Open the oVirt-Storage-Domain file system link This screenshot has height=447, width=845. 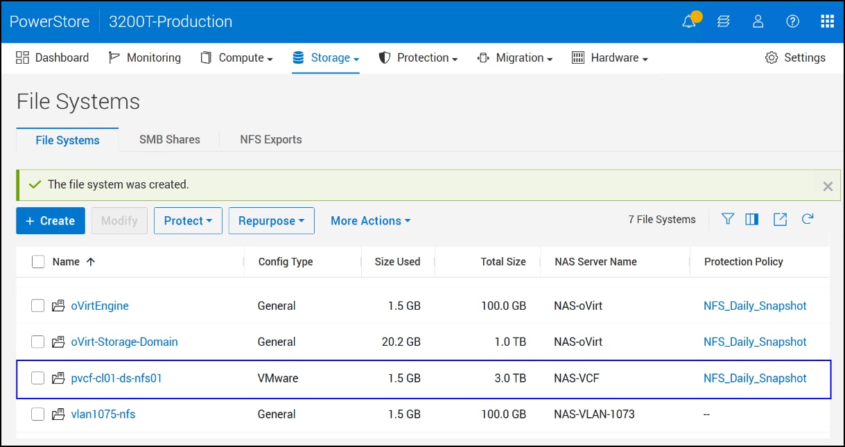coord(124,342)
